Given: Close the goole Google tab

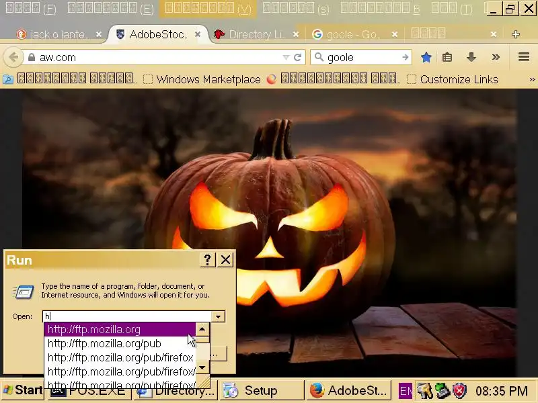Looking at the screenshot, I should [395, 34].
